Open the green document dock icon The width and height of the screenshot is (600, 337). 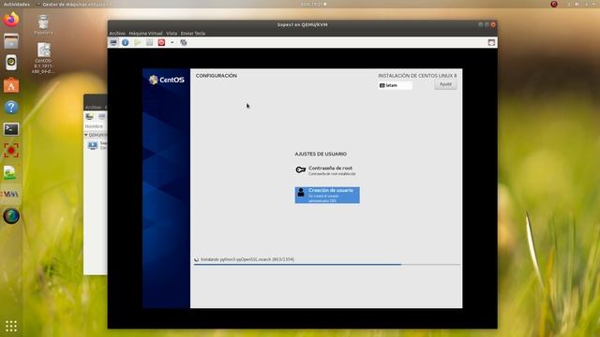pyautogui.click(x=9, y=172)
